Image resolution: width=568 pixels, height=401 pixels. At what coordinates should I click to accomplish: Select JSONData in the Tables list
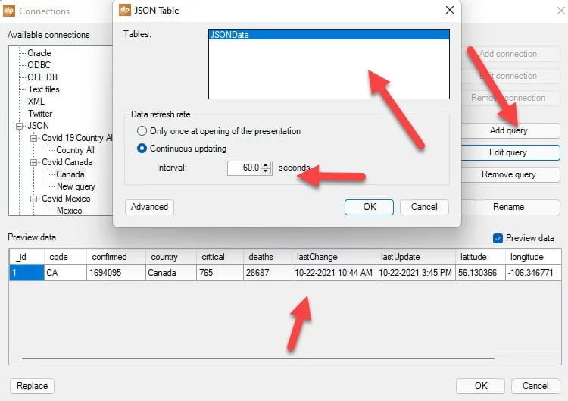click(x=329, y=35)
